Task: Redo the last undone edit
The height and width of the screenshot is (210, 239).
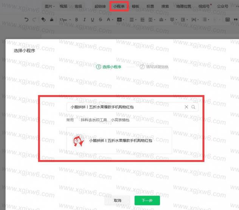Action: [34, 20]
